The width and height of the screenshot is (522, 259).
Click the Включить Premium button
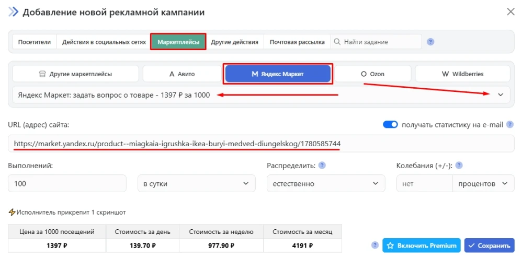421,245
